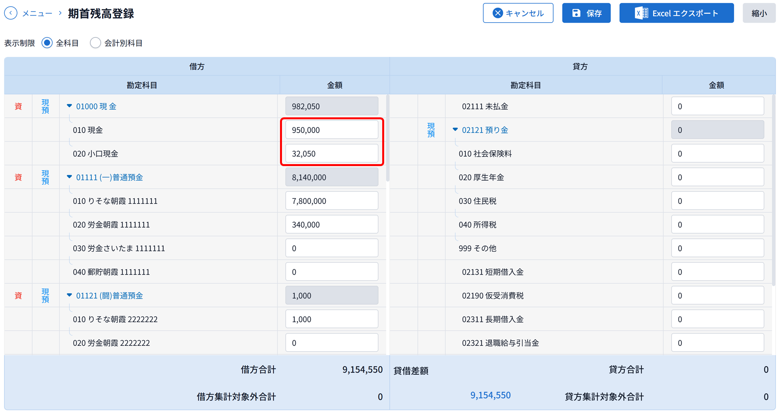Click the 020 小口現金 row label

coord(96,154)
